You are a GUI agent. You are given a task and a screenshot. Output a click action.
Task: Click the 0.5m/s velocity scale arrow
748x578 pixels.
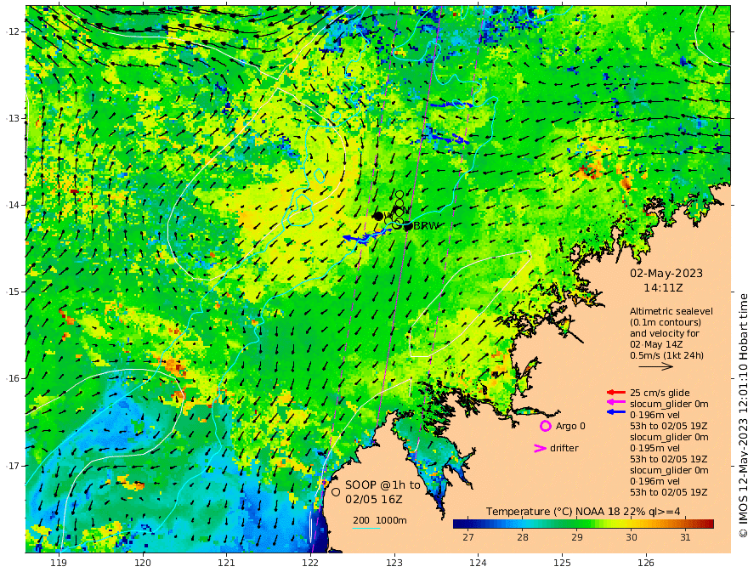pyautogui.click(x=655, y=366)
